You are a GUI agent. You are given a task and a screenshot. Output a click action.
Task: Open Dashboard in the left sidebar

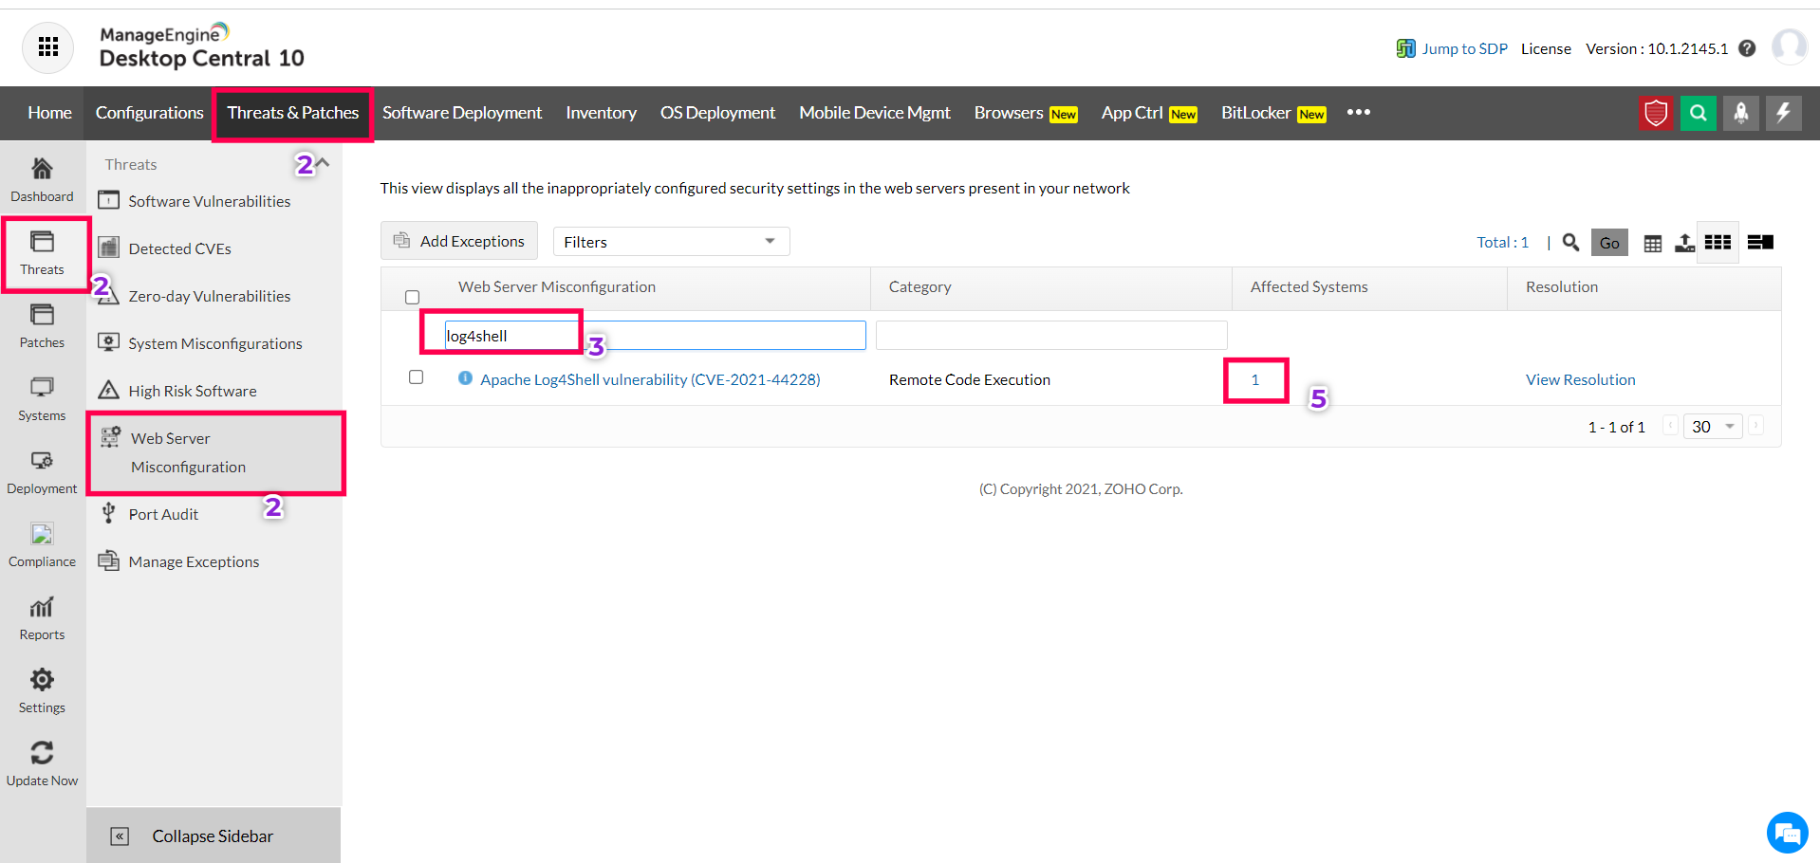coord(42,179)
